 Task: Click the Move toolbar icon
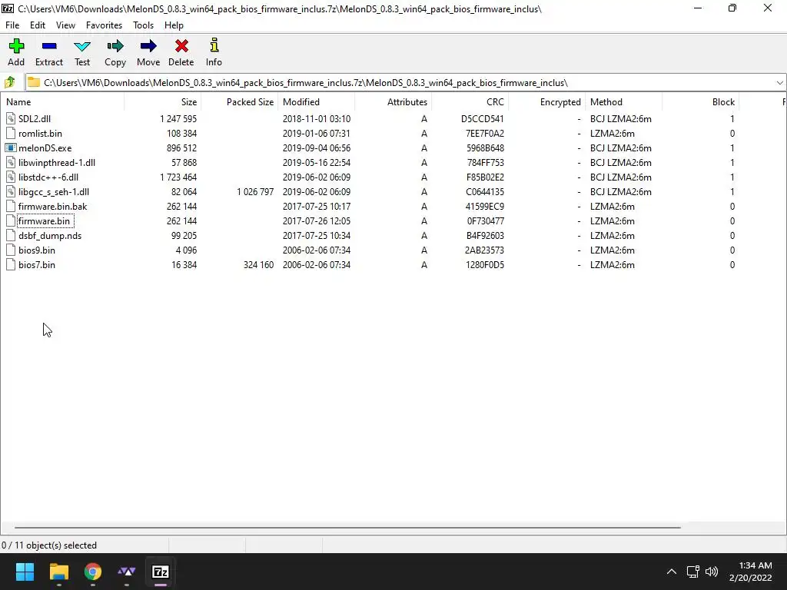point(148,46)
